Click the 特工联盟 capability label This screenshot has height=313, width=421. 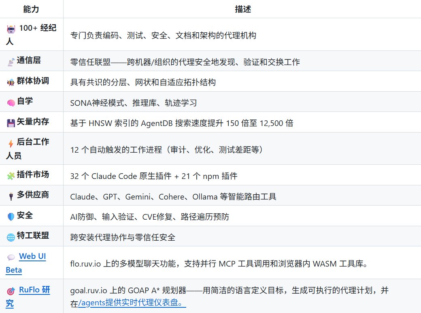tap(33, 235)
